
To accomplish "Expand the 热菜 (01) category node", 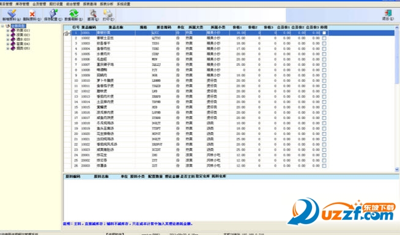I will tap(8, 31).
